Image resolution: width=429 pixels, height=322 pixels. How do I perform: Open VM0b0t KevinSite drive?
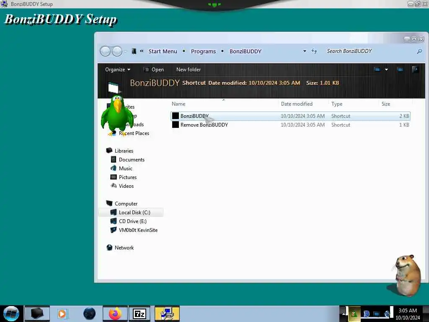pyautogui.click(x=138, y=230)
